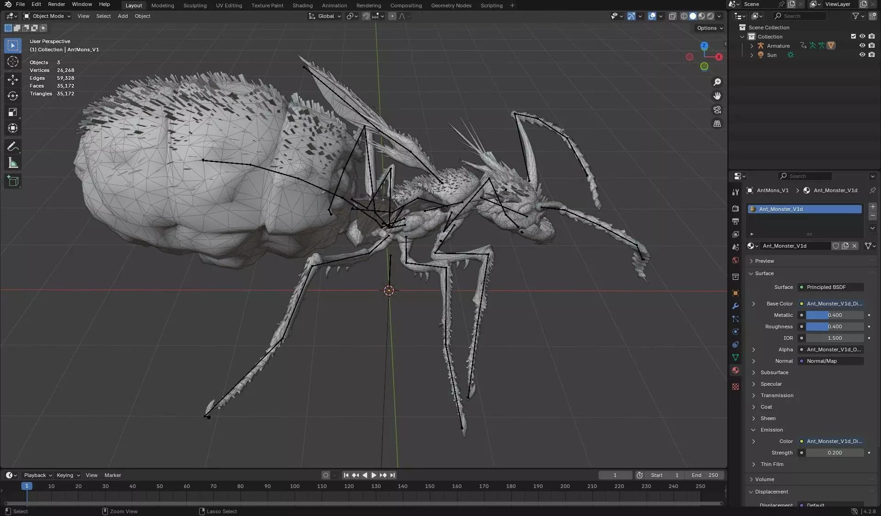Activate the Transform tool
Image resolution: width=881 pixels, height=516 pixels.
[13, 128]
